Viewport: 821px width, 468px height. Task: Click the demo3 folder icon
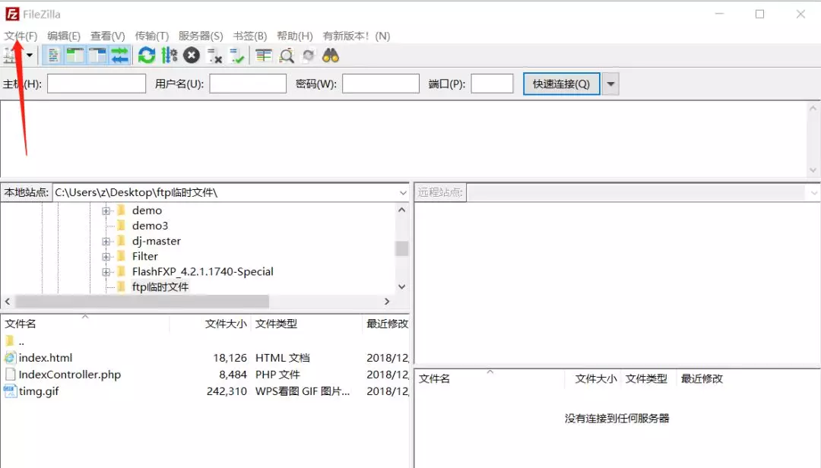(x=122, y=226)
